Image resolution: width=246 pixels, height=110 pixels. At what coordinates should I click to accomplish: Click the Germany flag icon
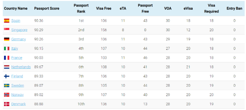coord(7,39)
